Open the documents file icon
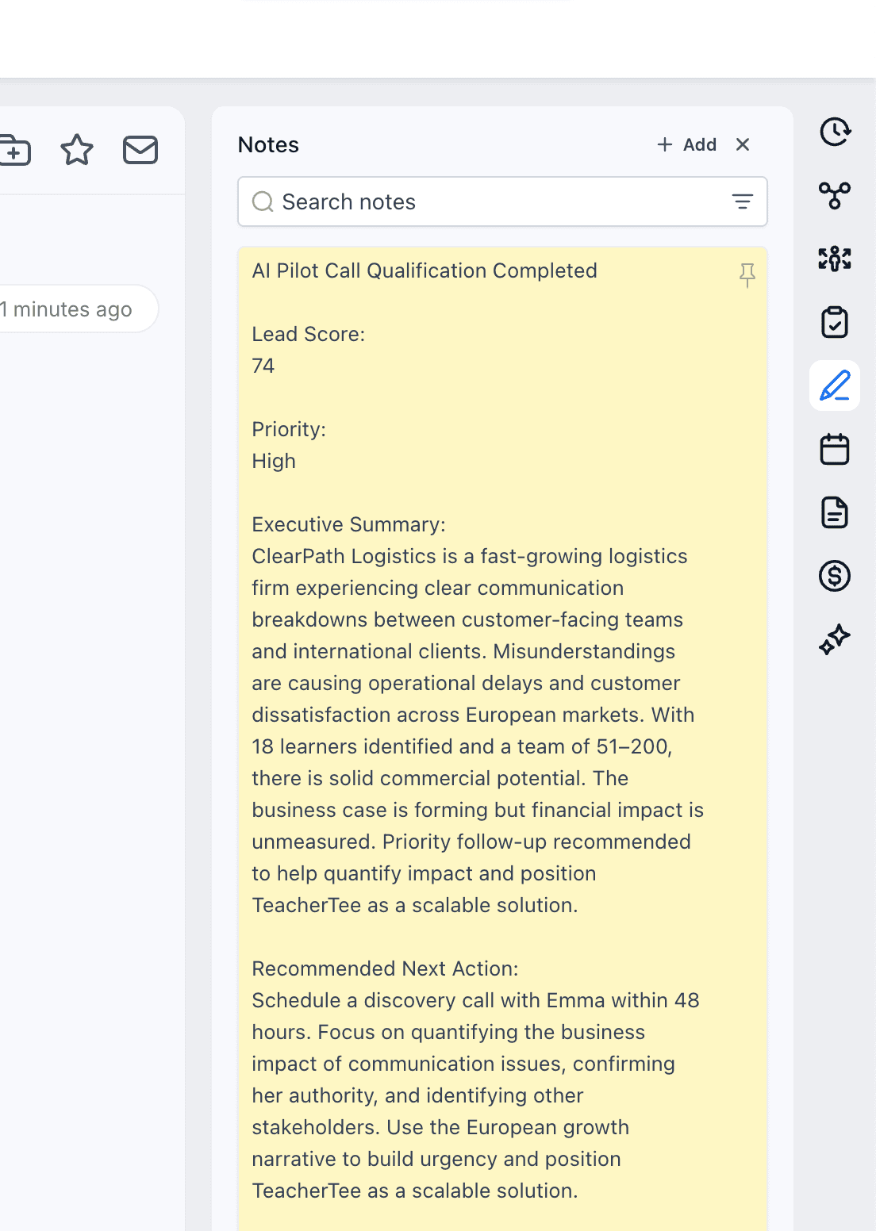876x1231 pixels. tap(835, 512)
